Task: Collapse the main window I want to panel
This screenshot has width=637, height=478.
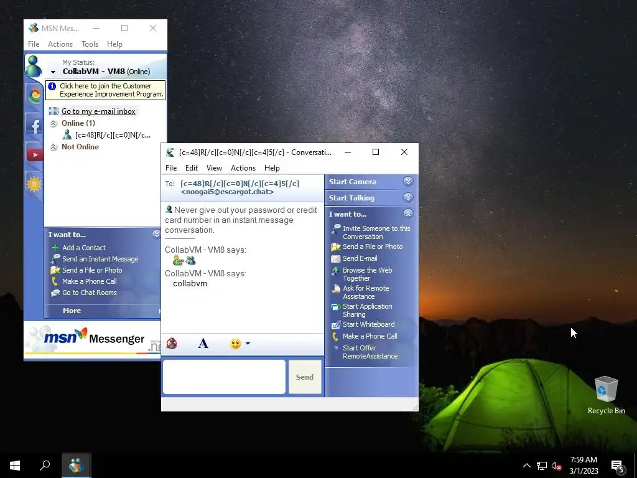Action: point(156,234)
